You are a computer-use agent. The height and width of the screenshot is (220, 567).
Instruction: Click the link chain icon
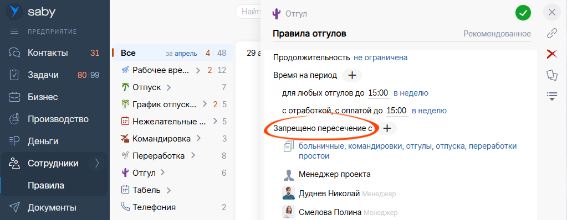552,34
